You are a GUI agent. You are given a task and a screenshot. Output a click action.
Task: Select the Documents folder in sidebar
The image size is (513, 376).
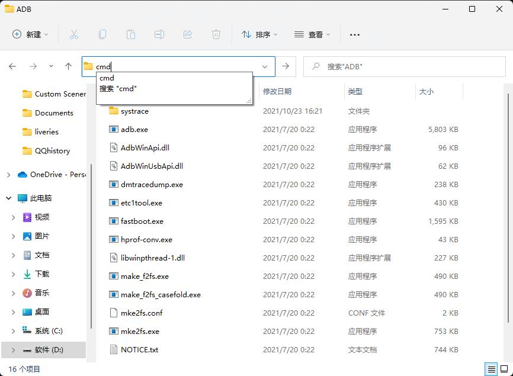tap(48, 113)
